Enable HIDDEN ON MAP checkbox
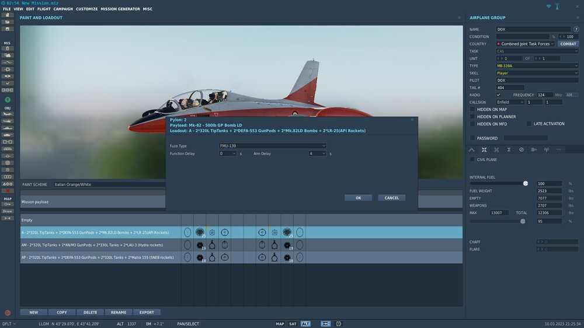This screenshot has width=584, height=328. (472, 110)
